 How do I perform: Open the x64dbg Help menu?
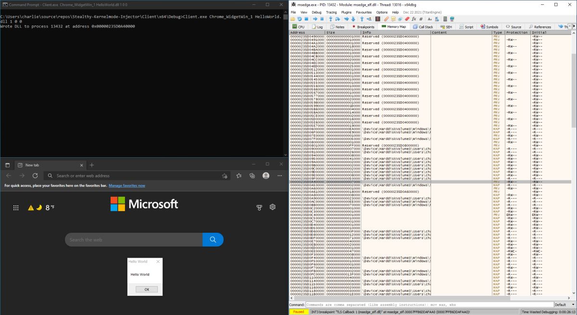395,12
